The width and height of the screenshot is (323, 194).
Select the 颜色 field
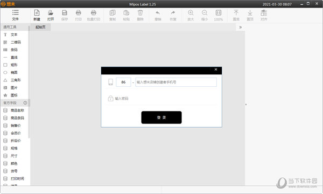pyautogui.click(x=15, y=163)
